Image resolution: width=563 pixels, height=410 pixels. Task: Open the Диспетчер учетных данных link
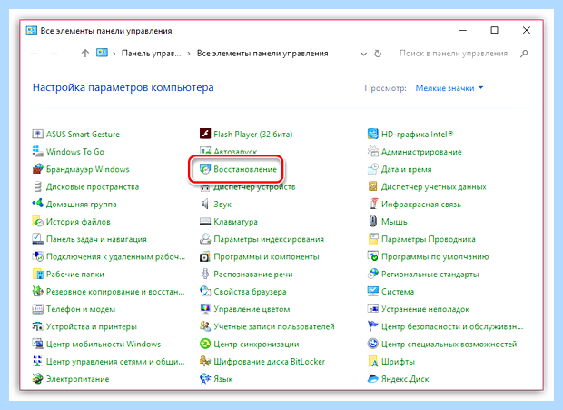coord(434,187)
